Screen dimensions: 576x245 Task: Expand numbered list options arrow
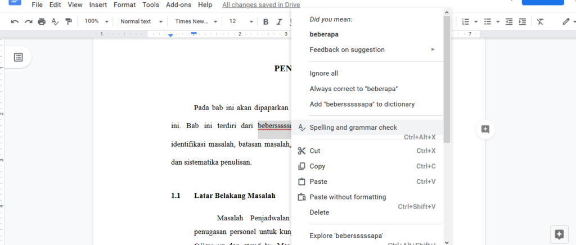point(476,22)
